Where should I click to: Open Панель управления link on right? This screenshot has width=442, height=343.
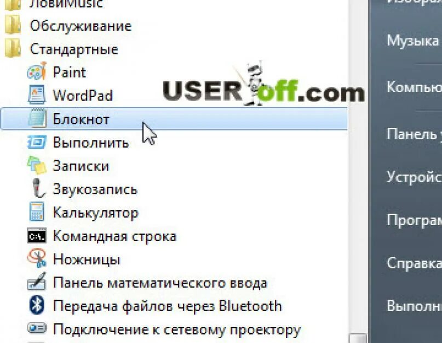click(414, 134)
